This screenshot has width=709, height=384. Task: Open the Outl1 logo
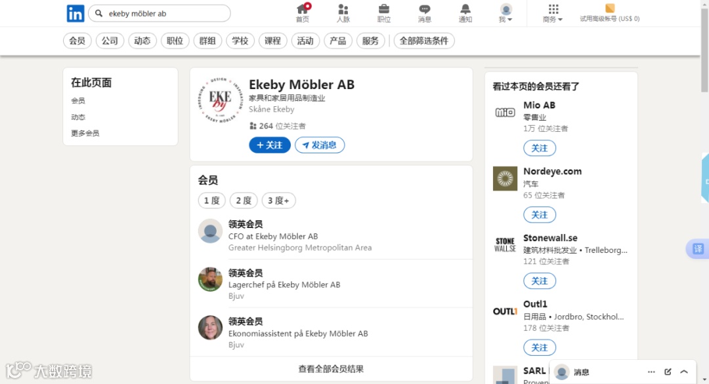505,311
